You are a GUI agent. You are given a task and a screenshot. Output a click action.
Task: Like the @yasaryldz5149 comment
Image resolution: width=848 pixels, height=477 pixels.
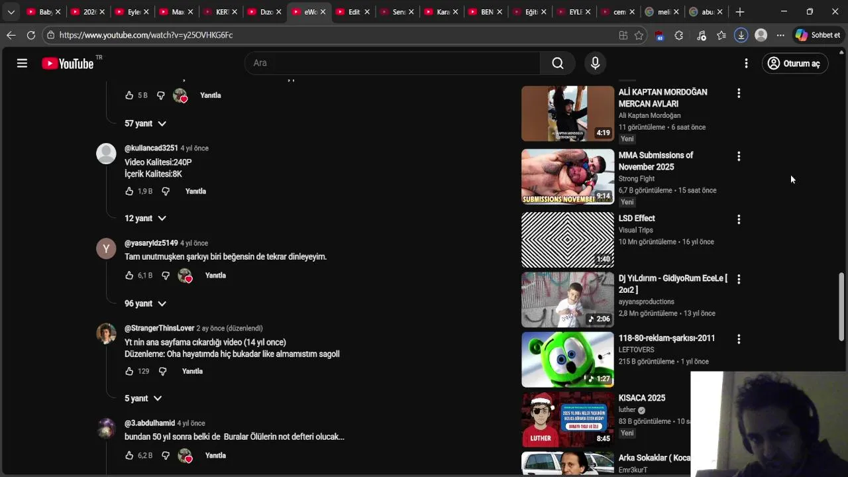129,276
